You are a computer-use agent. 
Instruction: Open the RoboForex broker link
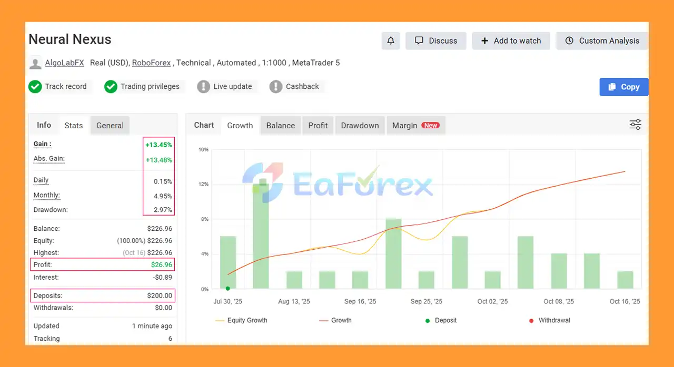(x=151, y=63)
